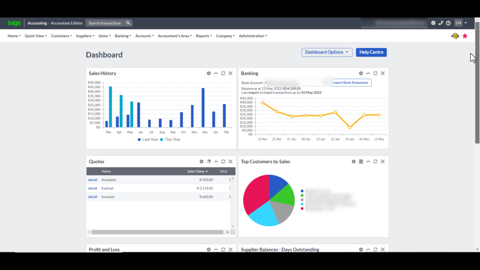Refresh the Banking widget

pos(375,74)
